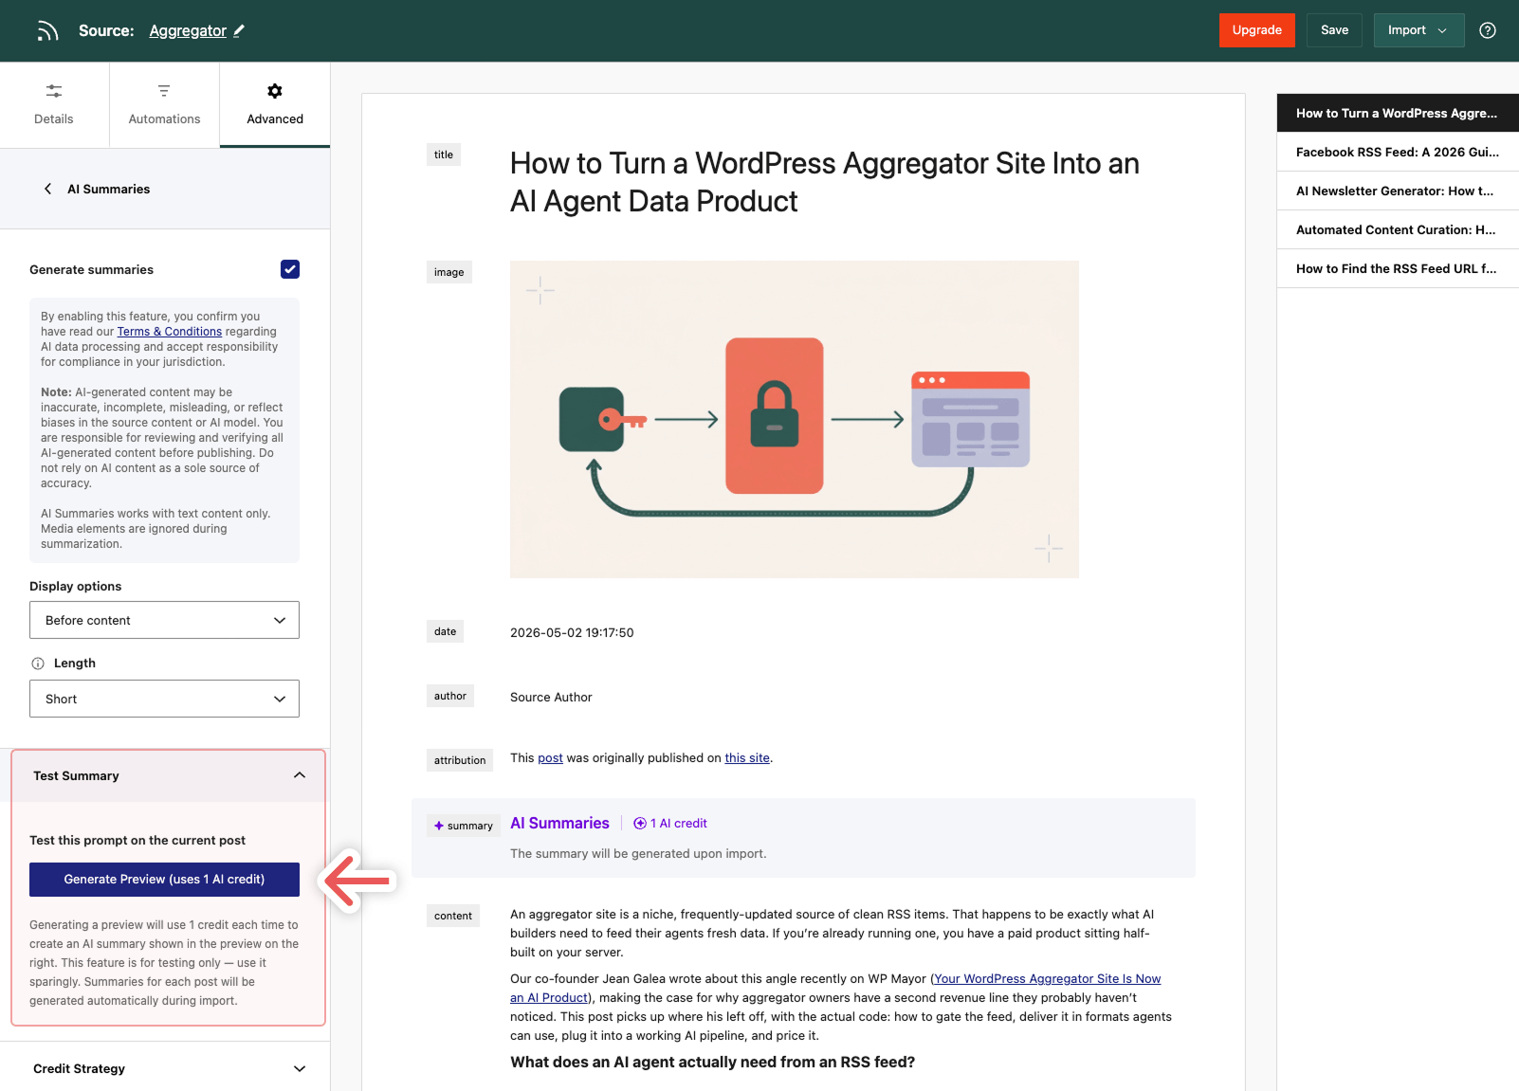Go back using the AI Summaries chevron

[x=48, y=189]
